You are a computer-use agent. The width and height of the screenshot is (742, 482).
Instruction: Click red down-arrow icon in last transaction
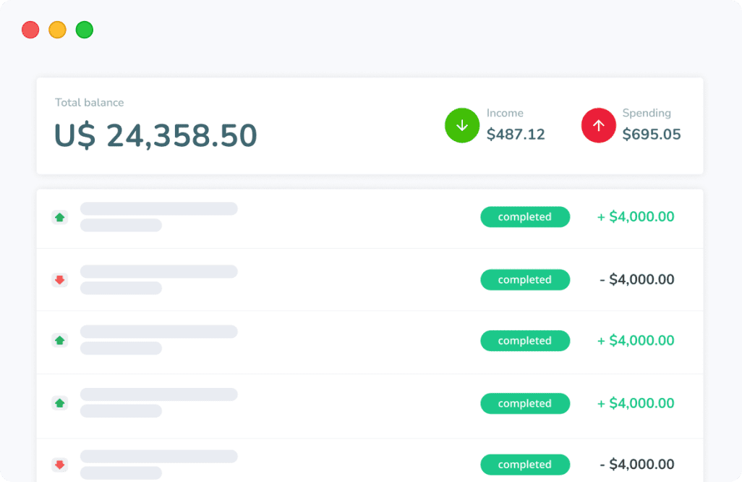tap(59, 465)
